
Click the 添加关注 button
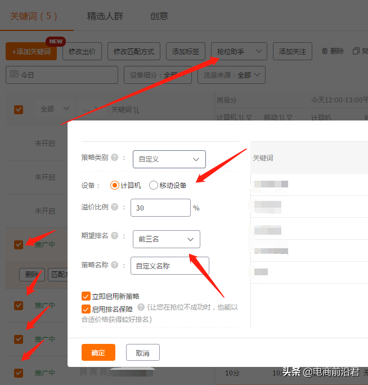coord(293,51)
